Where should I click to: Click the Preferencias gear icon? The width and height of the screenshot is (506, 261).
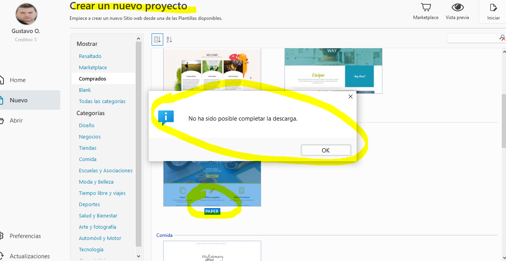coord(1,236)
